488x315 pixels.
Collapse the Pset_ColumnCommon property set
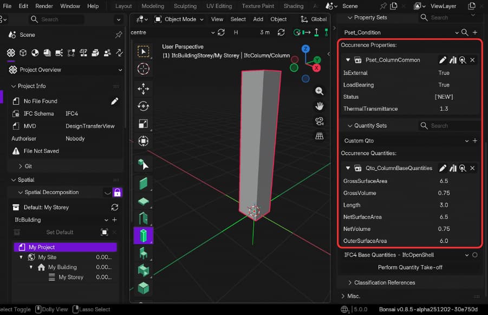347,60
